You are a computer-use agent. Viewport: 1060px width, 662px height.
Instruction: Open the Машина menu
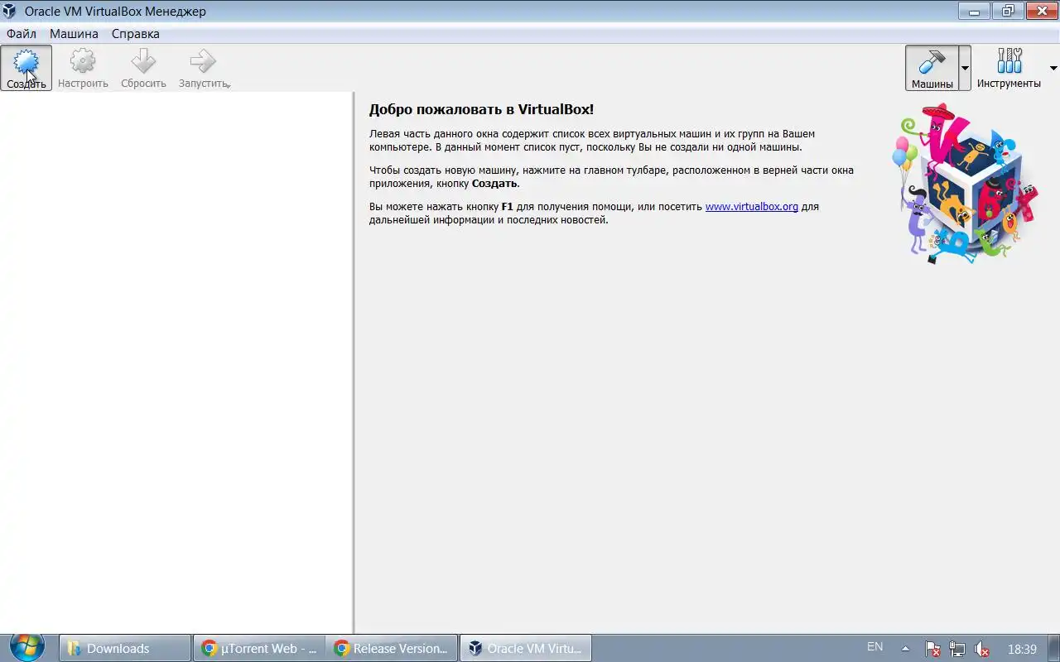74,34
